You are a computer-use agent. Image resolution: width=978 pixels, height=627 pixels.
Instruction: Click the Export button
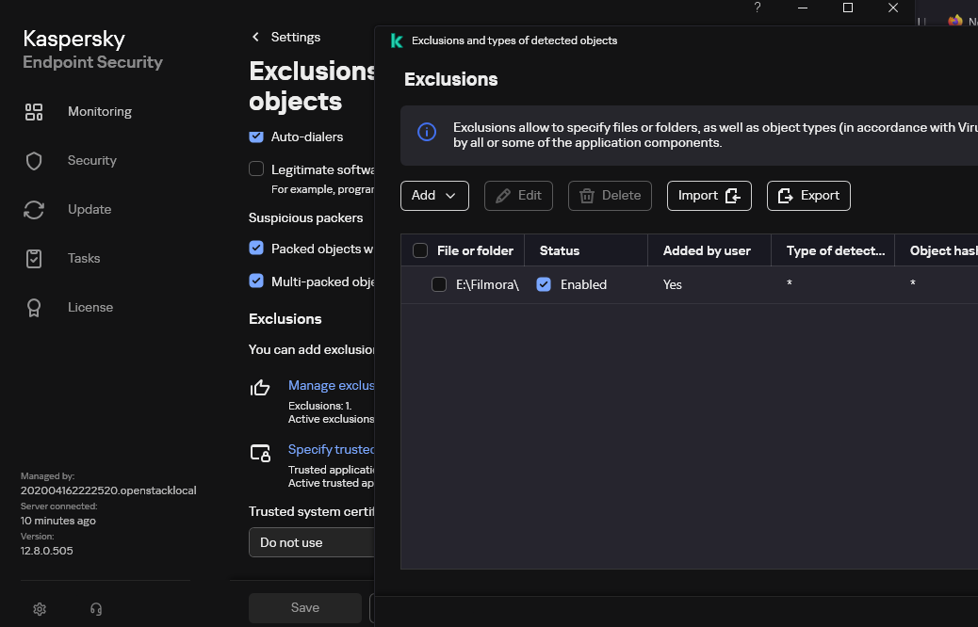tap(809, 196)
